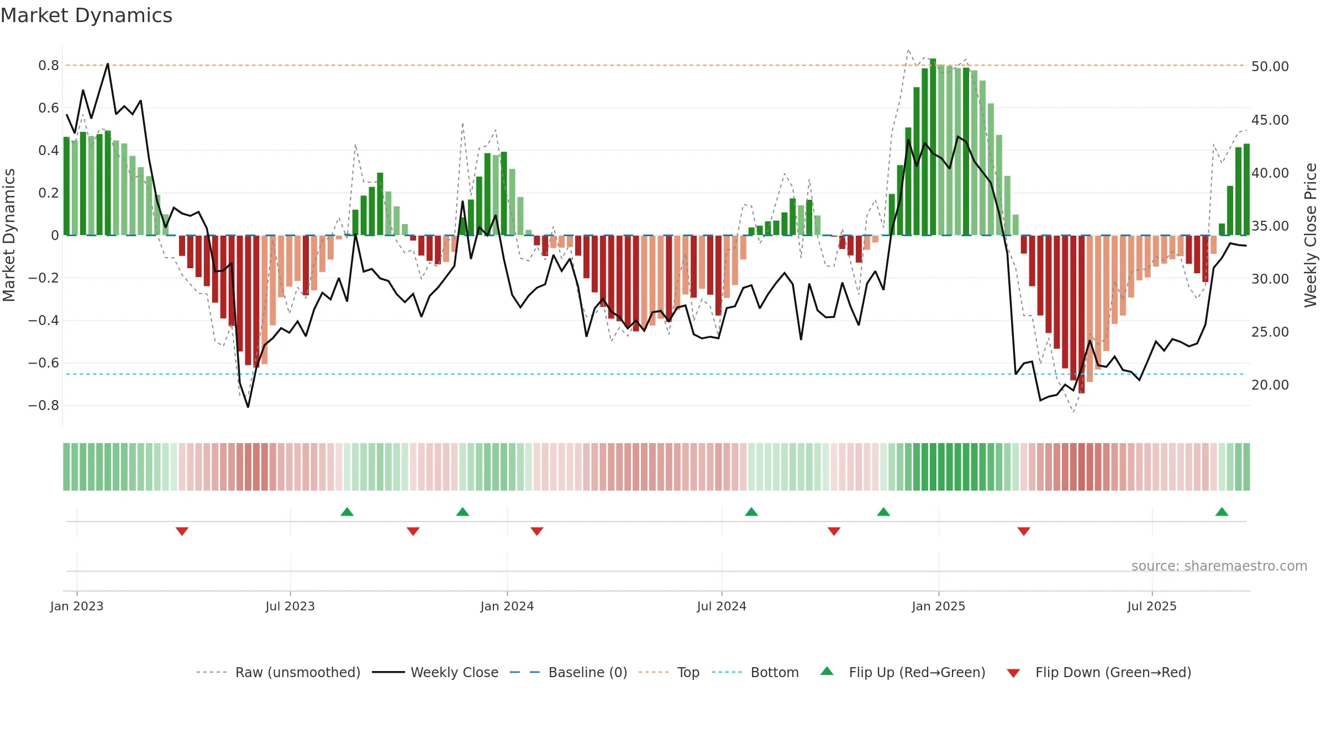Click the red flip-down marker in early 2025
Viewport: 1326px width, 745px height.
(1024, 531)
